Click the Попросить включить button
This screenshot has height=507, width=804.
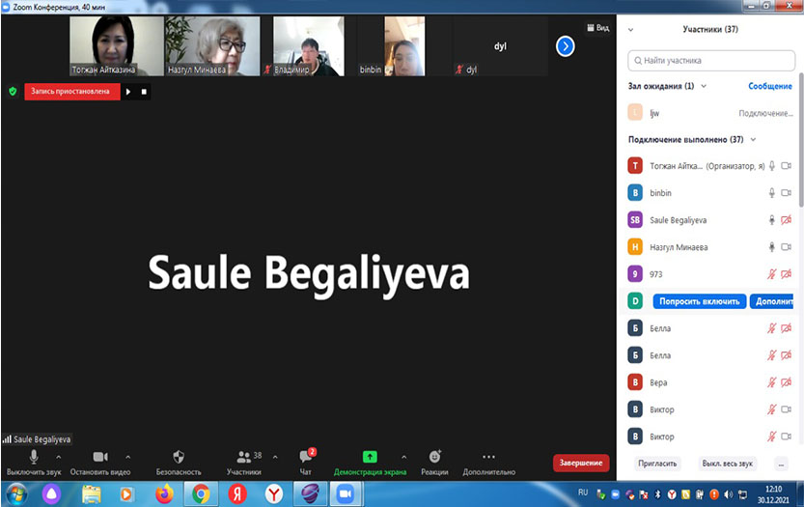pos(699,301)
